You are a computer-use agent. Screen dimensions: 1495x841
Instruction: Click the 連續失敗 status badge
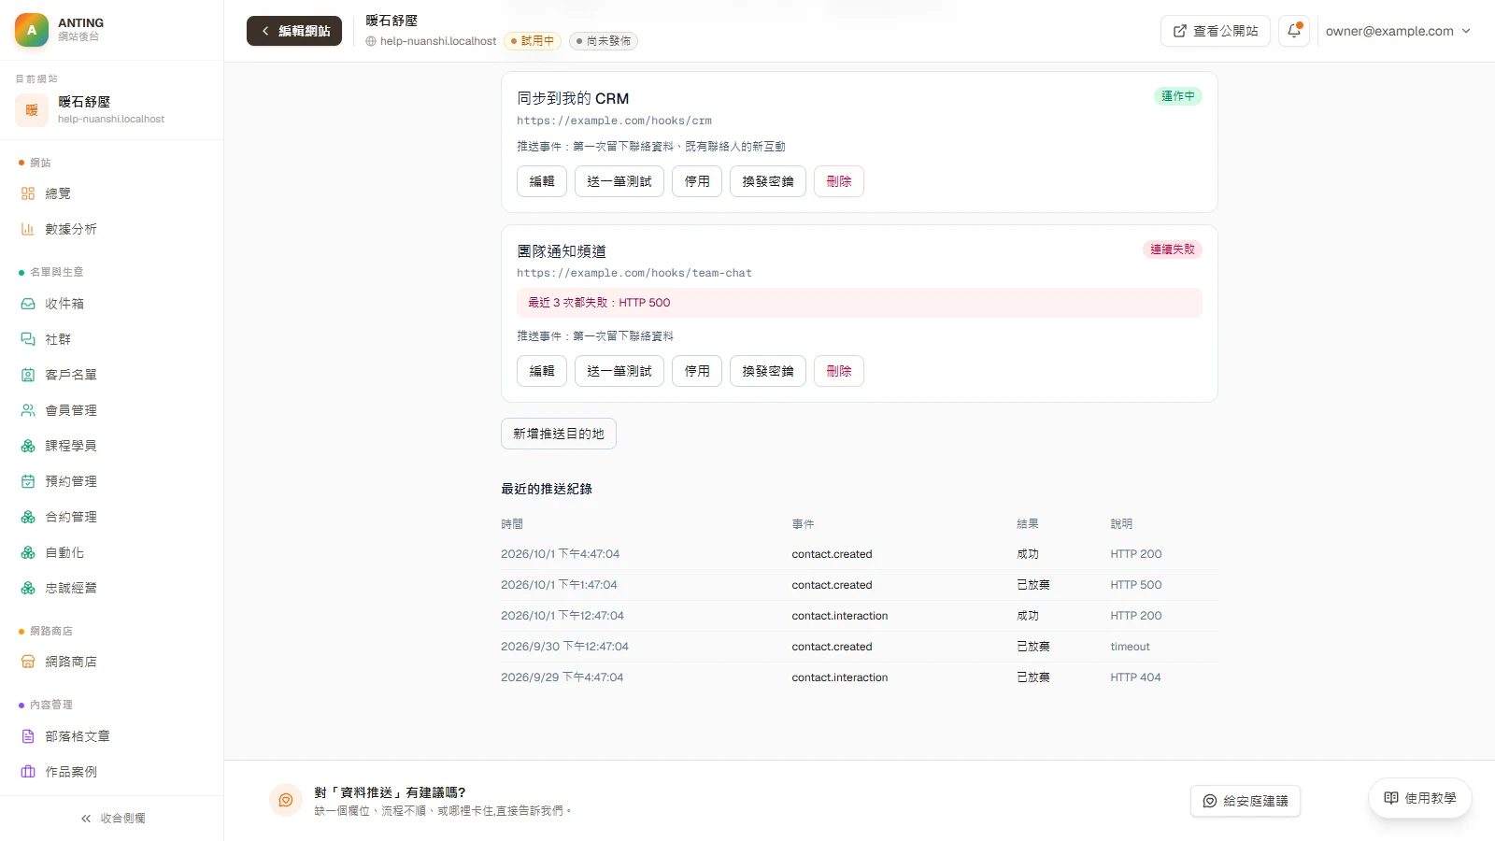tap(1173, 249)
